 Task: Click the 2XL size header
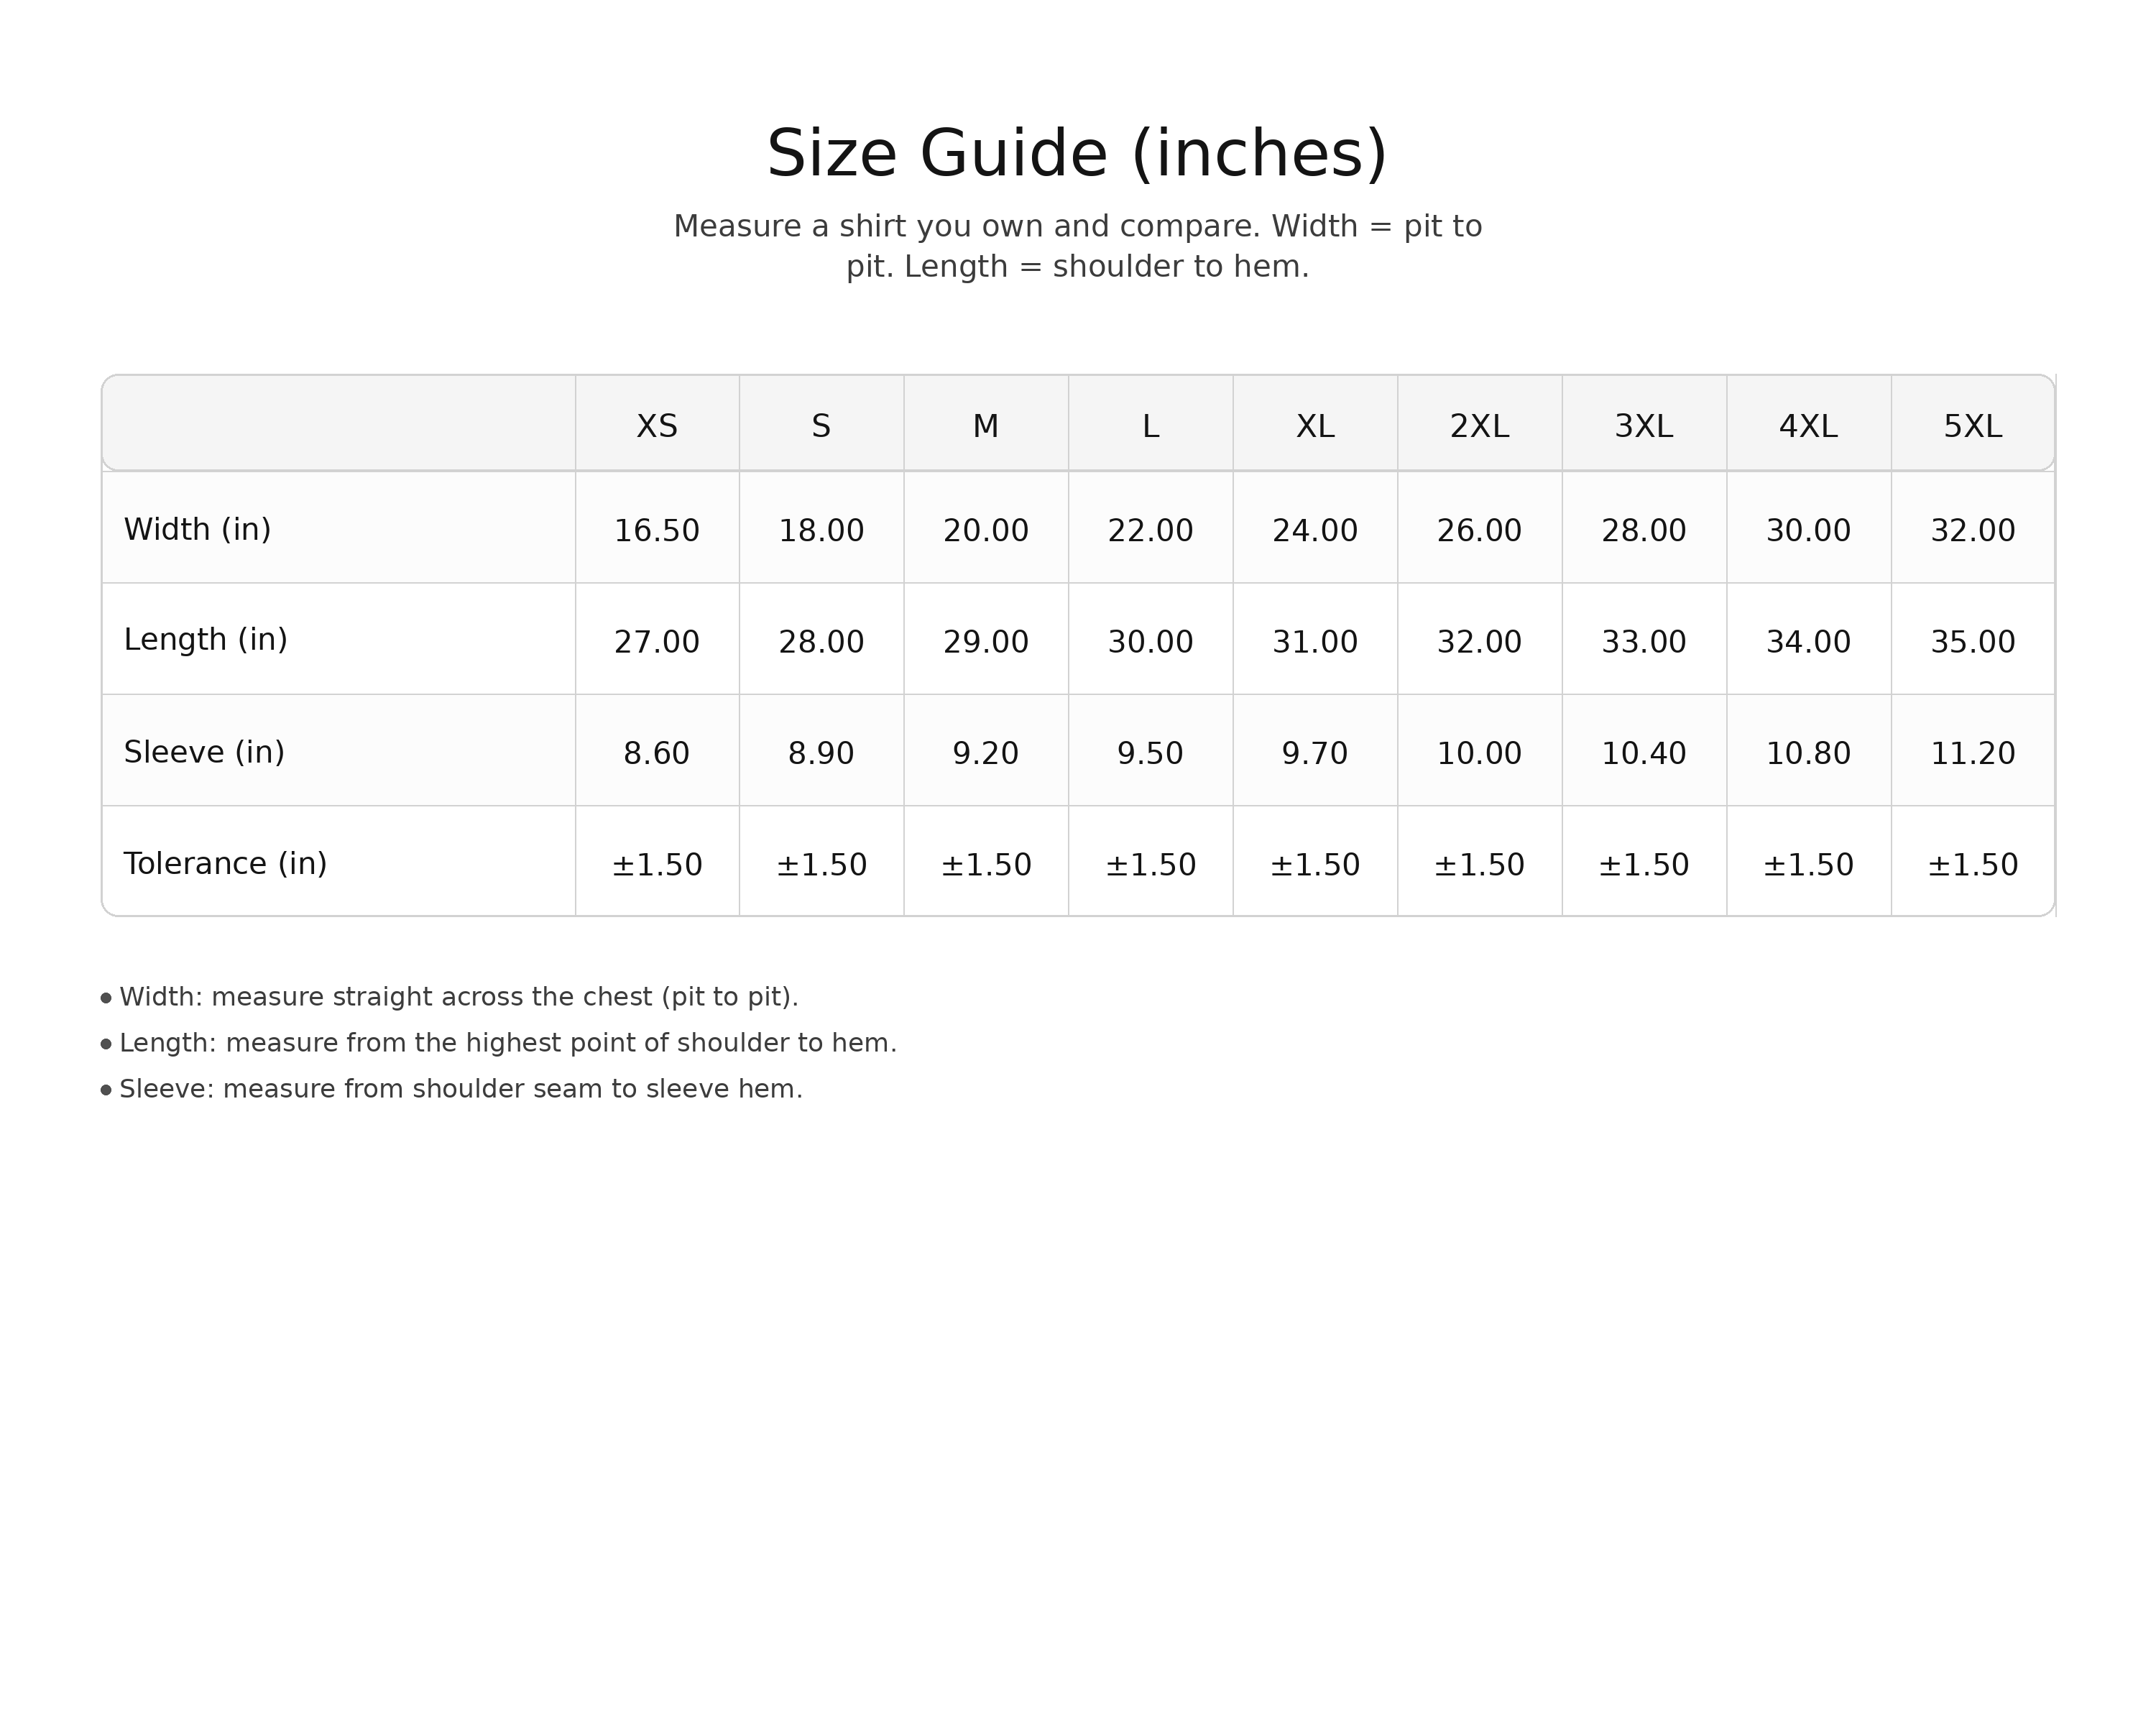tap(1479, 427)
